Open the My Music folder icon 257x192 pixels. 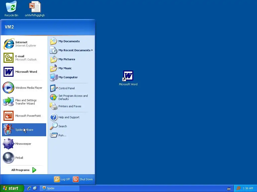click(54, 68)
